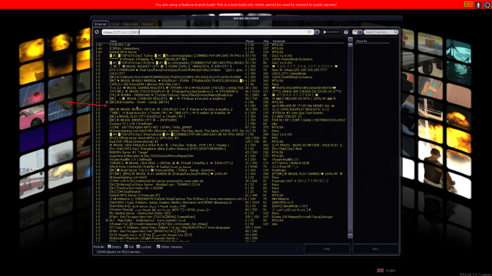Screen dimensions: 492x276
Task: Switch to the Local tab
Action: click(x=115, y=24)
